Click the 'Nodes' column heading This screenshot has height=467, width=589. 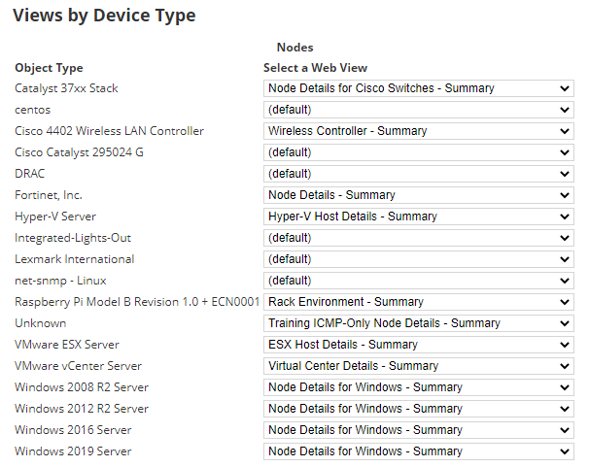coord(294,48)
